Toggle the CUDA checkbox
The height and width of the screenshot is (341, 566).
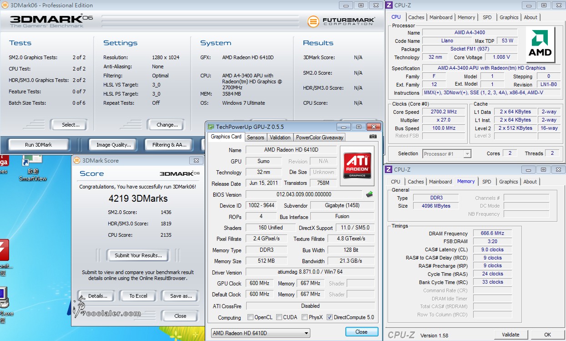click(x=279, y=317)
